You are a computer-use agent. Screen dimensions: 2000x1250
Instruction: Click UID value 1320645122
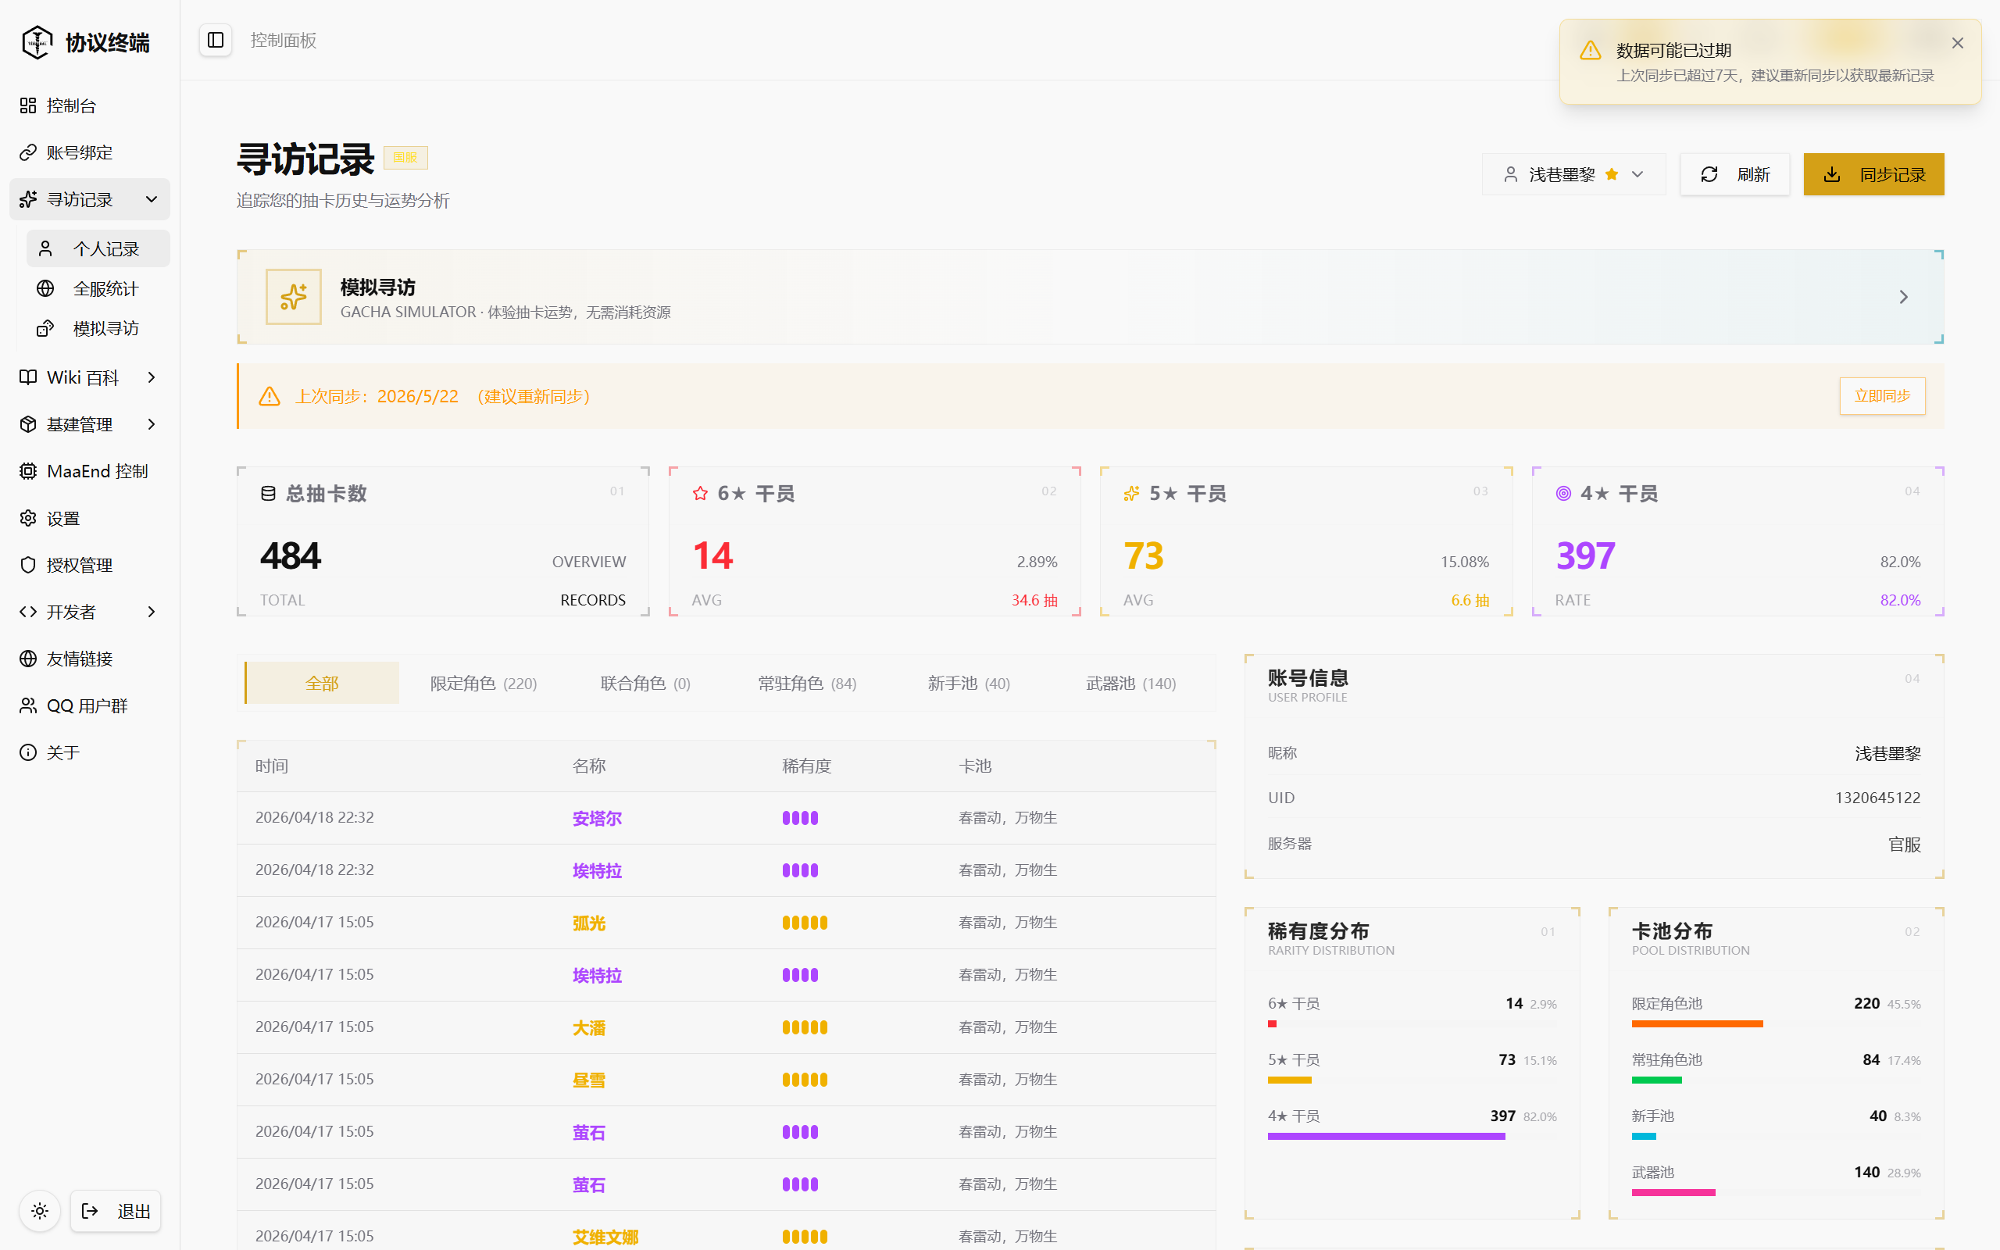click(x=1877, y=798)
